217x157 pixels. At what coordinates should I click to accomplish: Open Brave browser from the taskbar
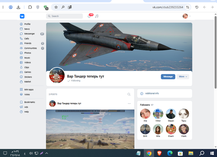(x=159, y=153)
